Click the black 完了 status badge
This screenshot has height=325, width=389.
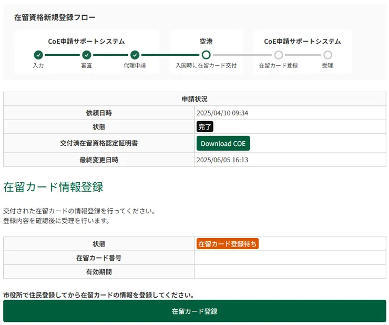[204, 126]
